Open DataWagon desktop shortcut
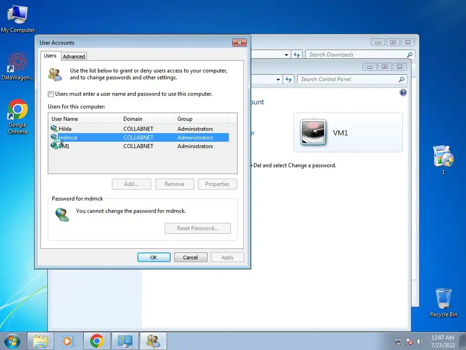466x350 pixels. pos(17,66)
